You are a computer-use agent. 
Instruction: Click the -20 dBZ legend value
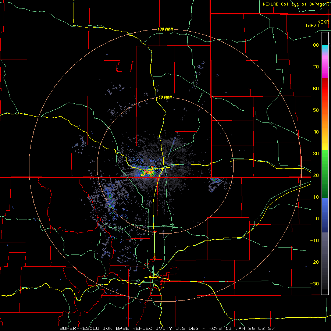(x=314, y=262)
